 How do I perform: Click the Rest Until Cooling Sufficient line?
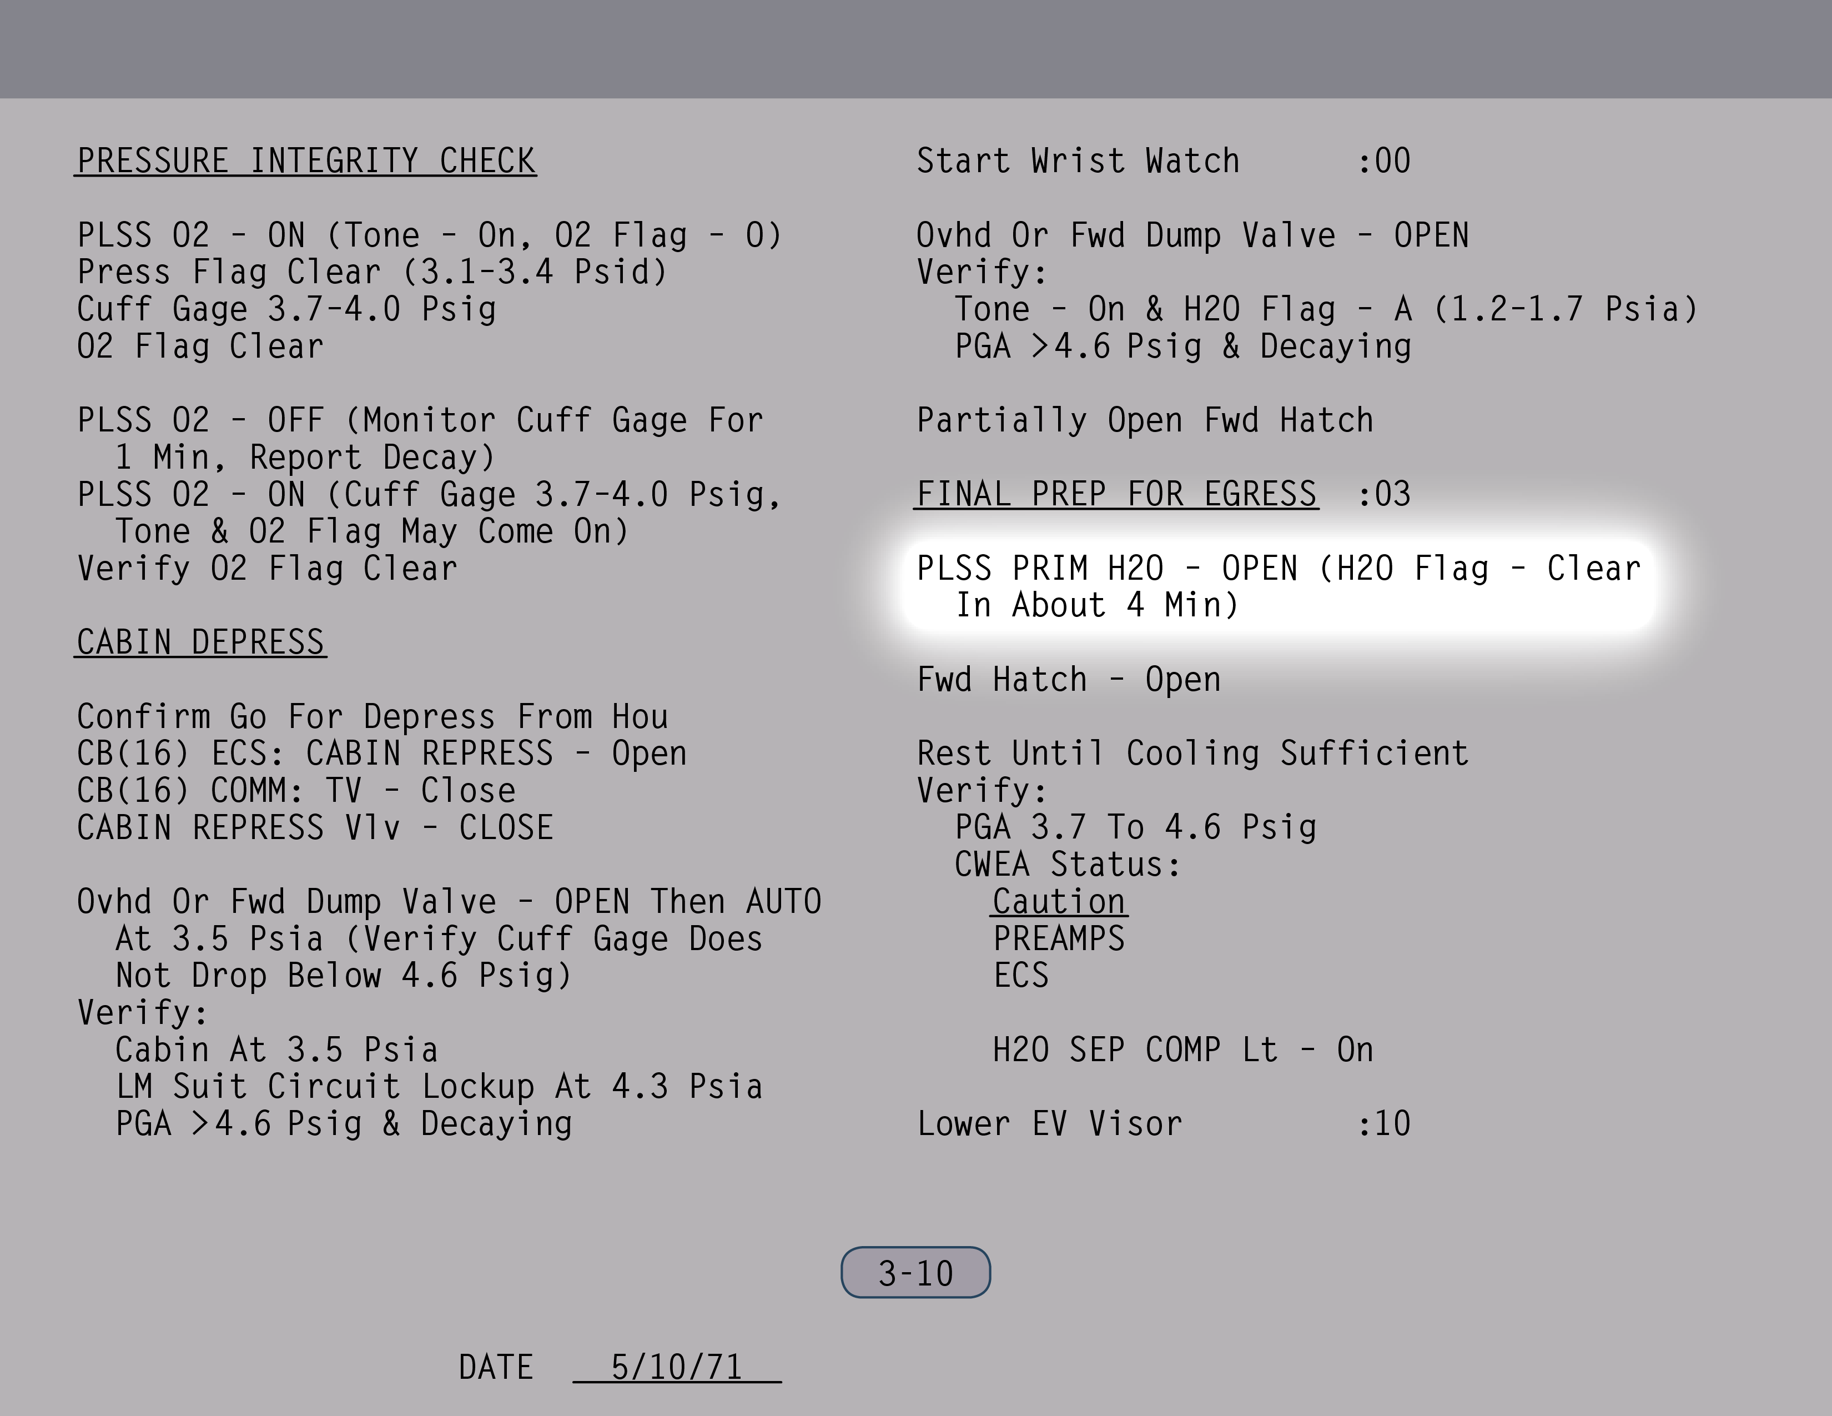(x=1192, y=754)
